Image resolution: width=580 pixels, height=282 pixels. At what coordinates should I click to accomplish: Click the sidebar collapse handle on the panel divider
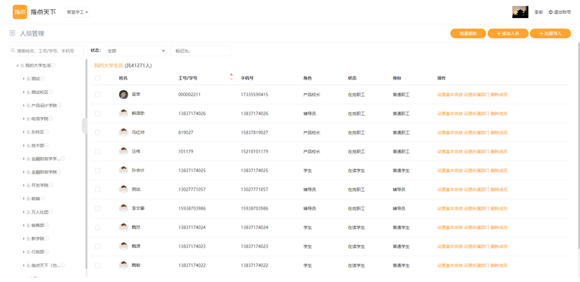[x=84, y=126]
